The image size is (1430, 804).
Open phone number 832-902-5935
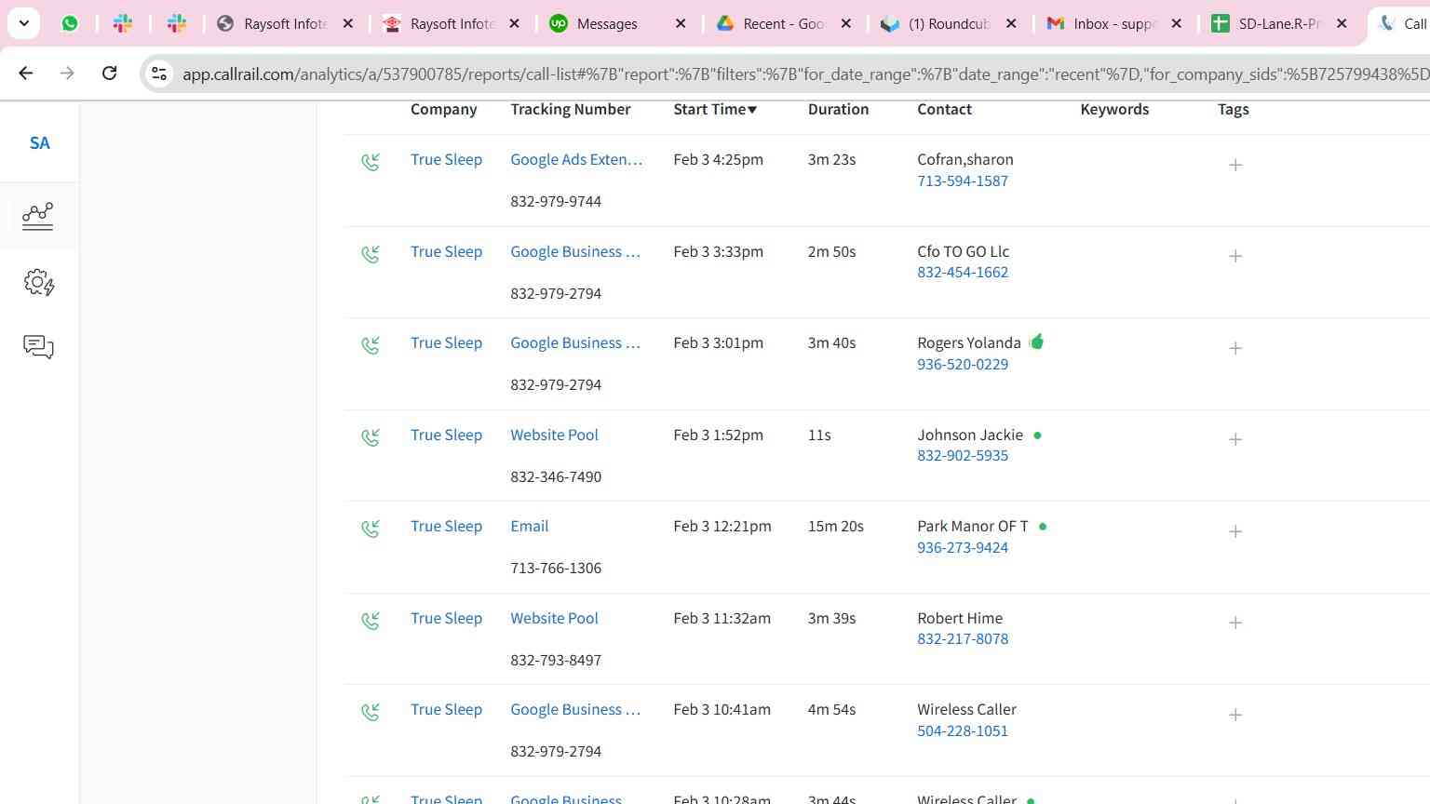963,456
